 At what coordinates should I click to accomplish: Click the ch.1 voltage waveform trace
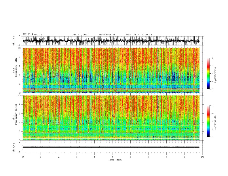[x=111, y=41]
